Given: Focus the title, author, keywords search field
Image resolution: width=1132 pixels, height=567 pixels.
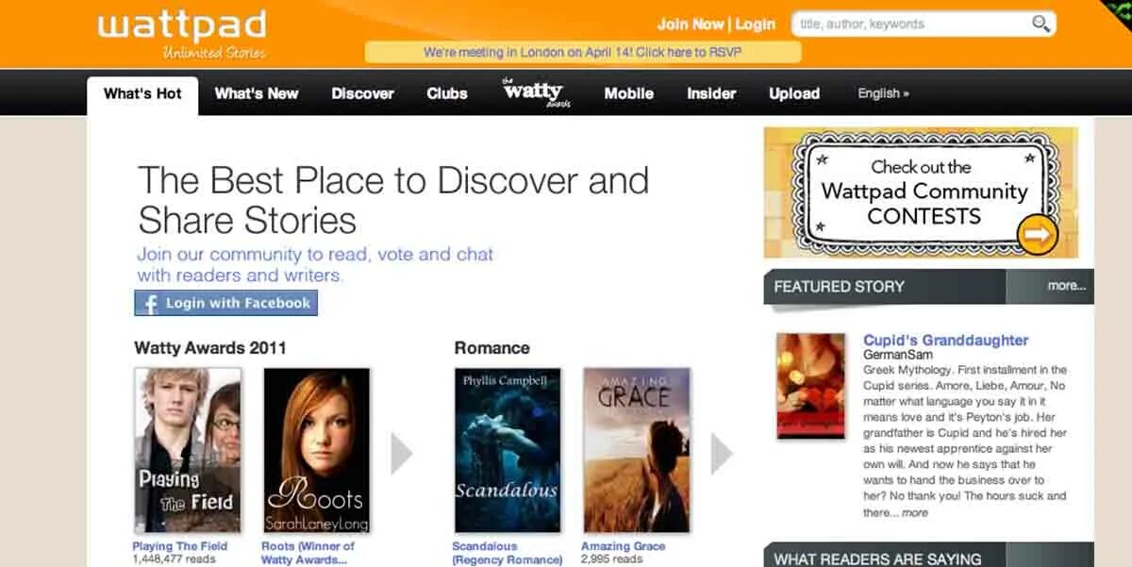Looking at the screenshot, I should (x=912, y=25).
